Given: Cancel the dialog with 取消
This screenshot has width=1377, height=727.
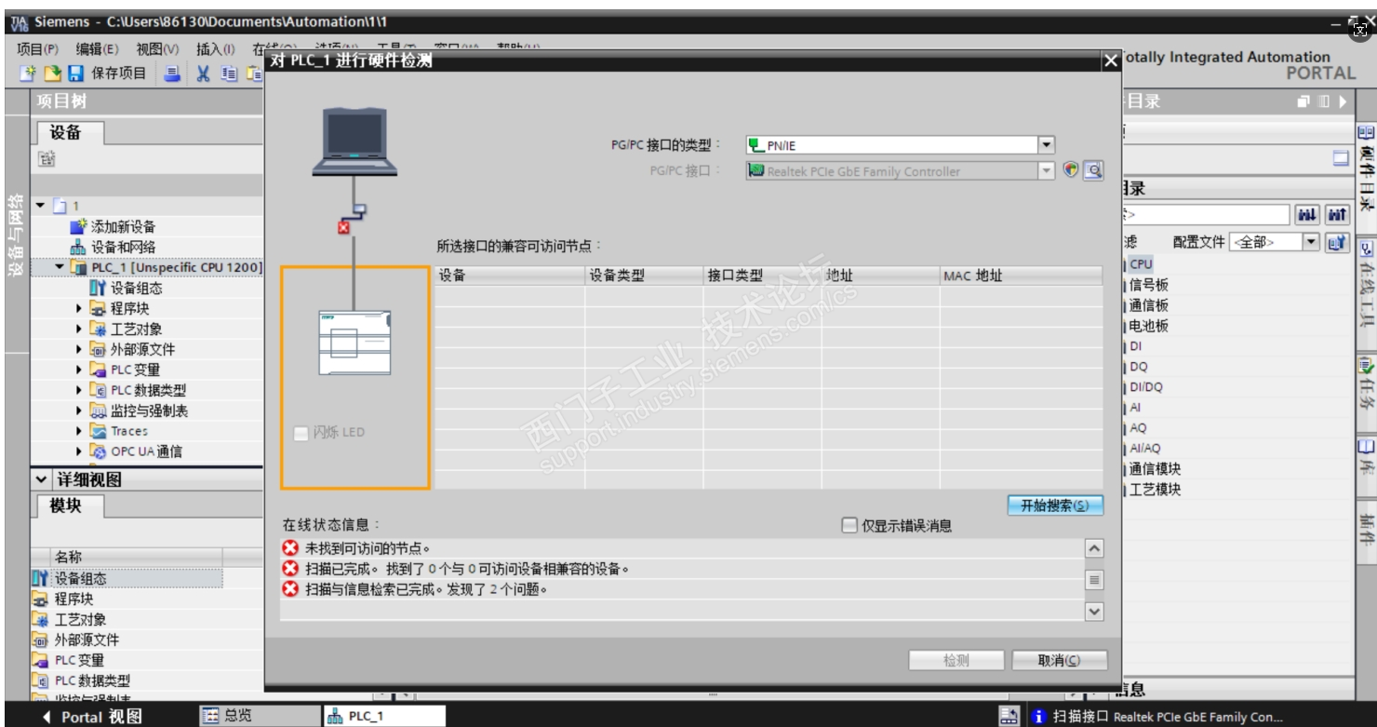Looking at the screenshot, I should click(x=1060, y=661).
